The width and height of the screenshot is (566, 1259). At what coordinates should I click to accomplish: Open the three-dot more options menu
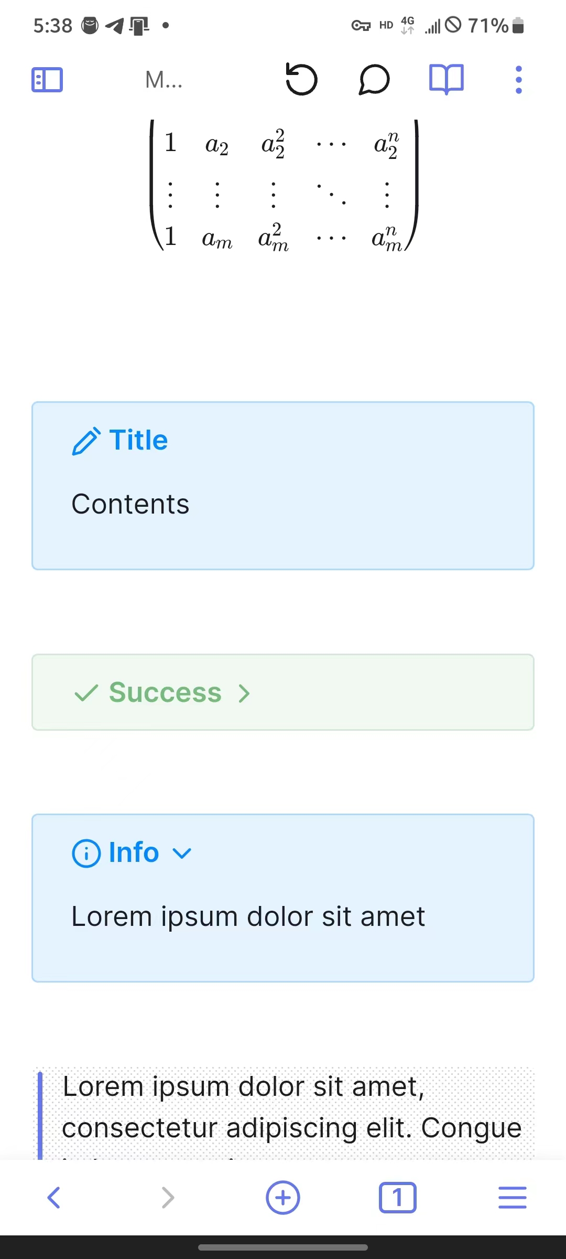click(519, 80)
